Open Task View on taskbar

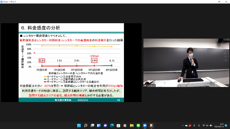pos(92,126)
